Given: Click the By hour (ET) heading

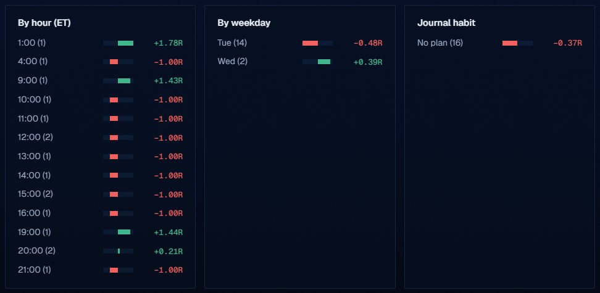Looking at the screenshot, I should tap(44, 23).
